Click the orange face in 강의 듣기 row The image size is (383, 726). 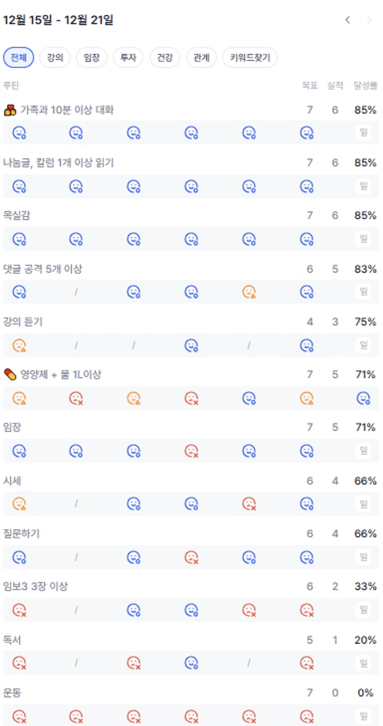click(19, 345)
